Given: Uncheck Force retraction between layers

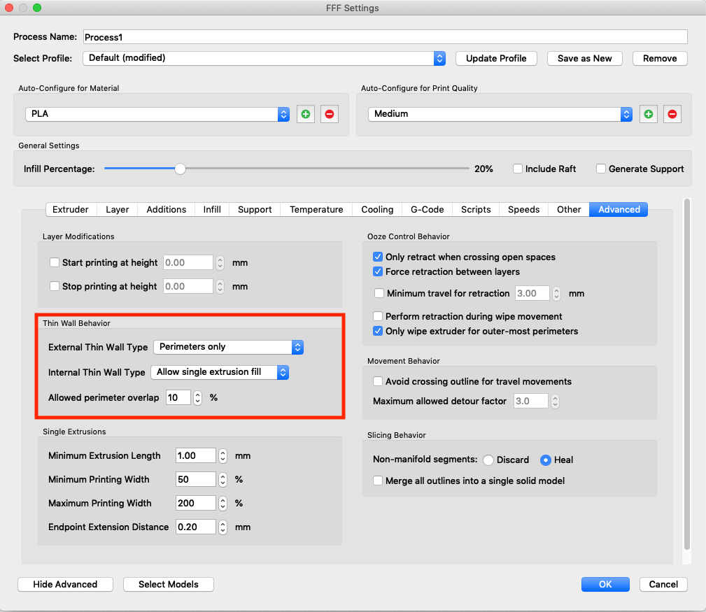Looking at the screenshot, I should pyautogui.click(x=378, y=272).
